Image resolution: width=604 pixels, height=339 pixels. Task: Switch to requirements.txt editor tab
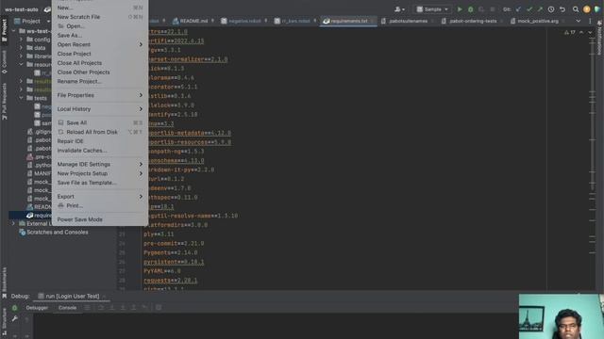pyautogui.click(x=348, y=21)
